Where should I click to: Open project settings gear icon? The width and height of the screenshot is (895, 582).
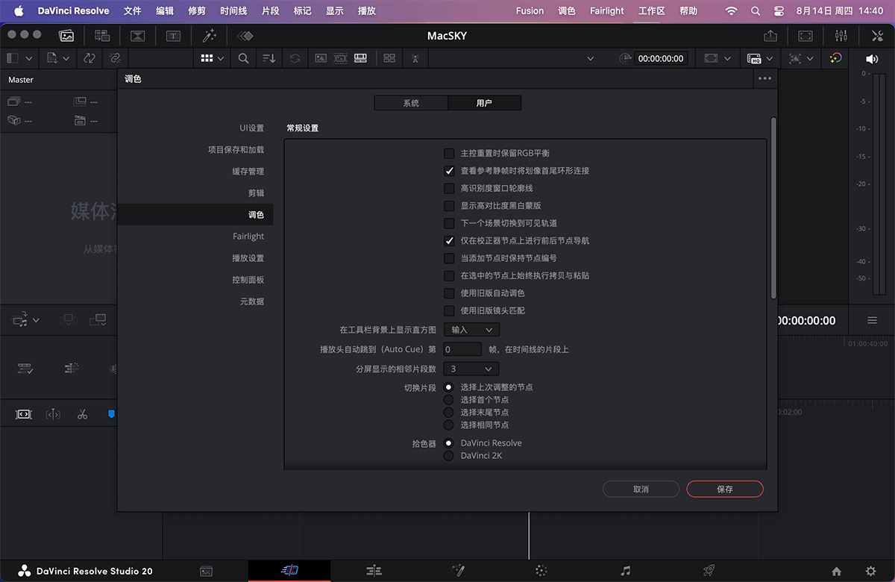[870, 572]
